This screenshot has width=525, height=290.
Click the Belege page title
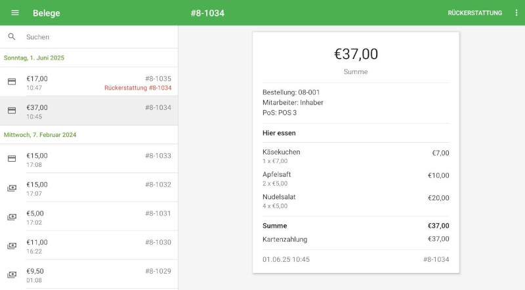(47, 13)
